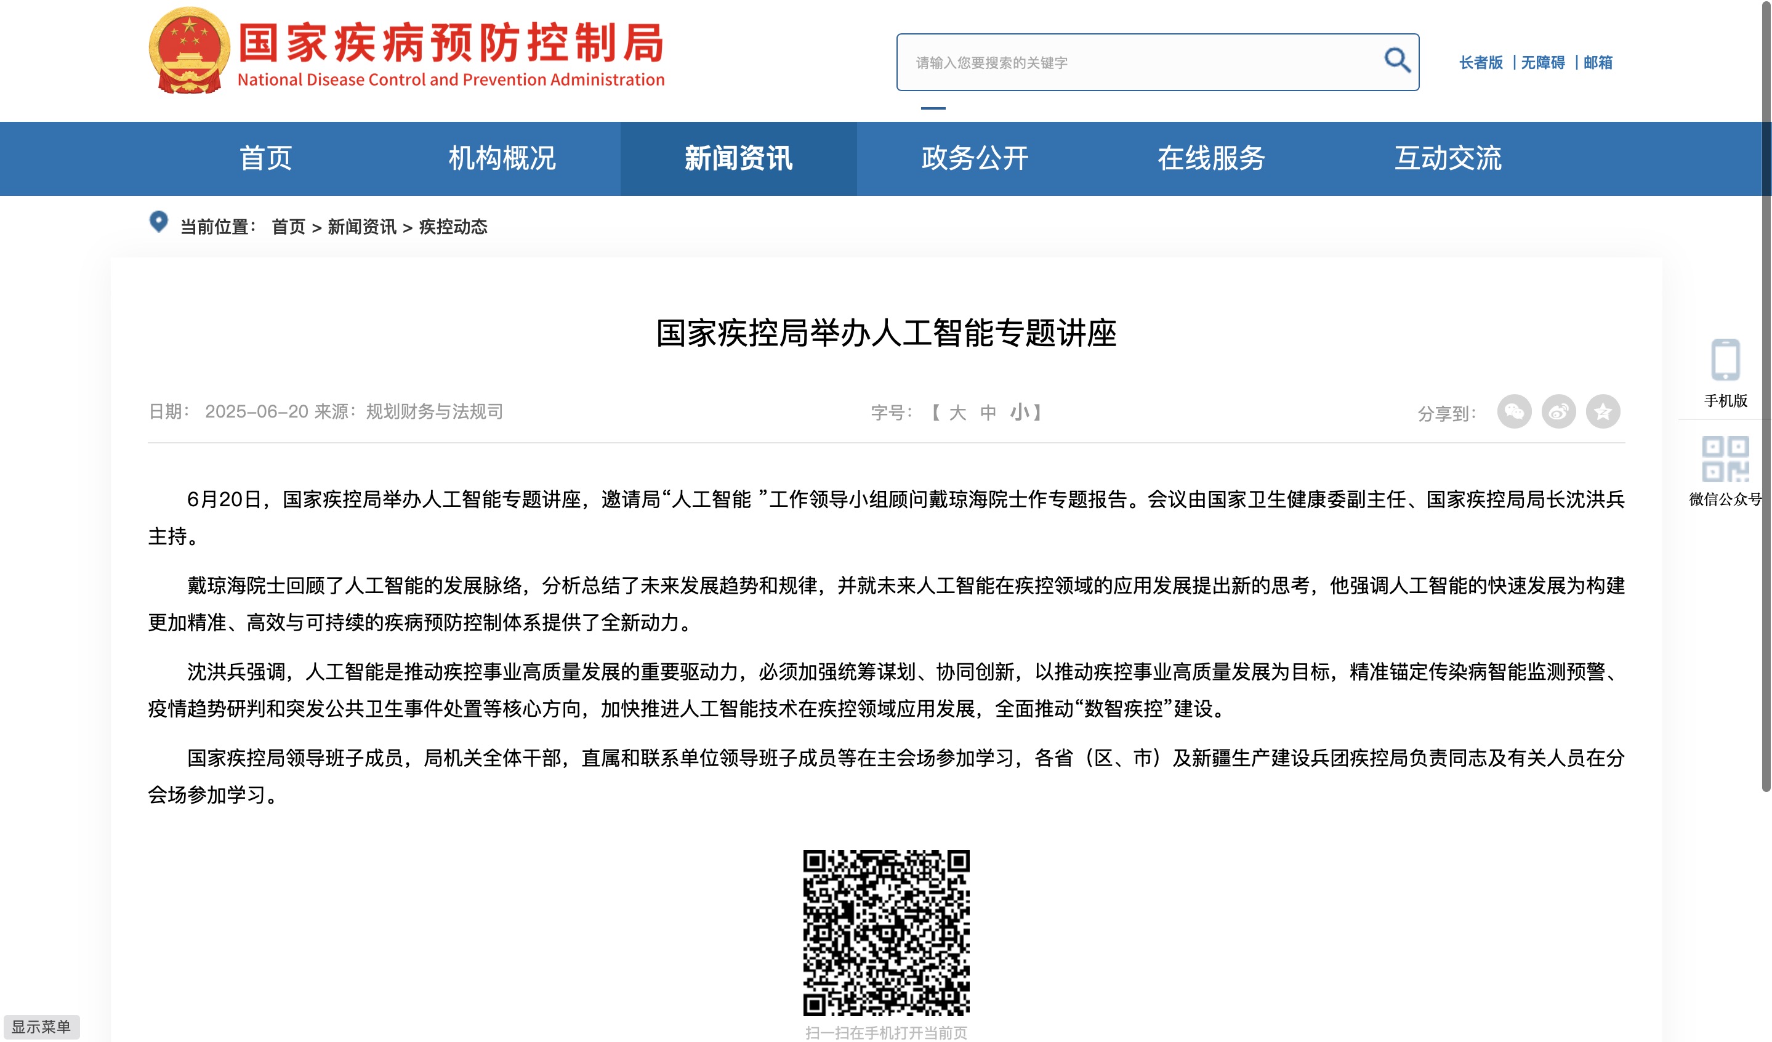This screenshot has height=1042, width=1772.
Task: Click the magnifier search icon
Action: tap(1396, 60)
